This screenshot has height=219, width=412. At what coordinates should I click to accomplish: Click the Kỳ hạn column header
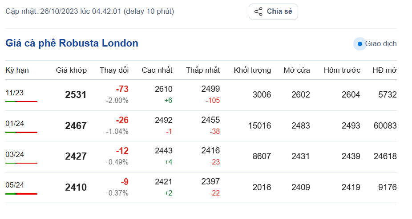[17, 70]
